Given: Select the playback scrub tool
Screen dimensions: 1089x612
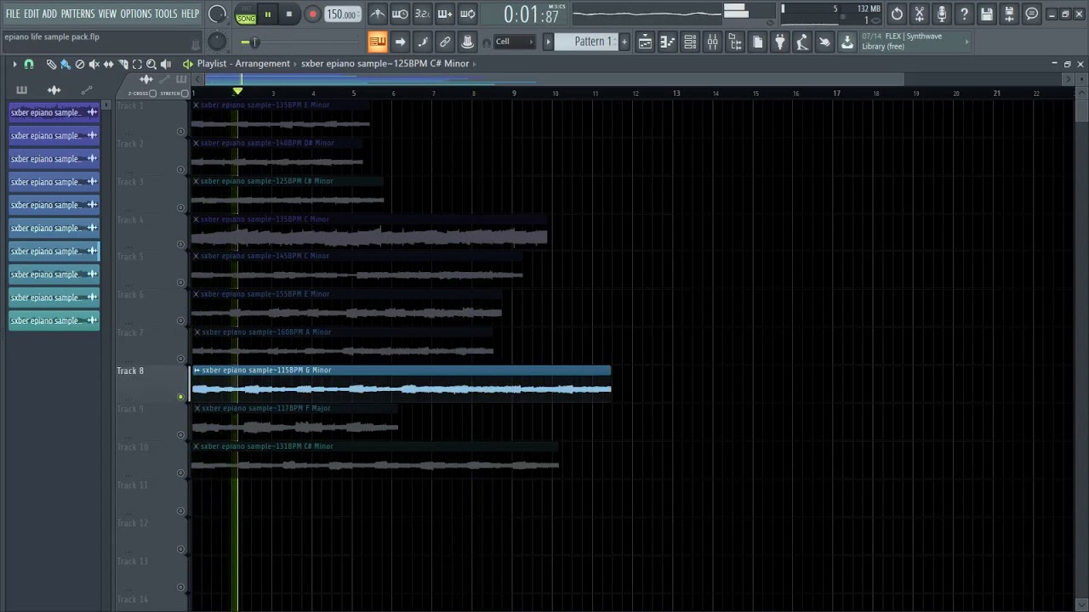Looking at the screenshot, I should coord(166,65).
